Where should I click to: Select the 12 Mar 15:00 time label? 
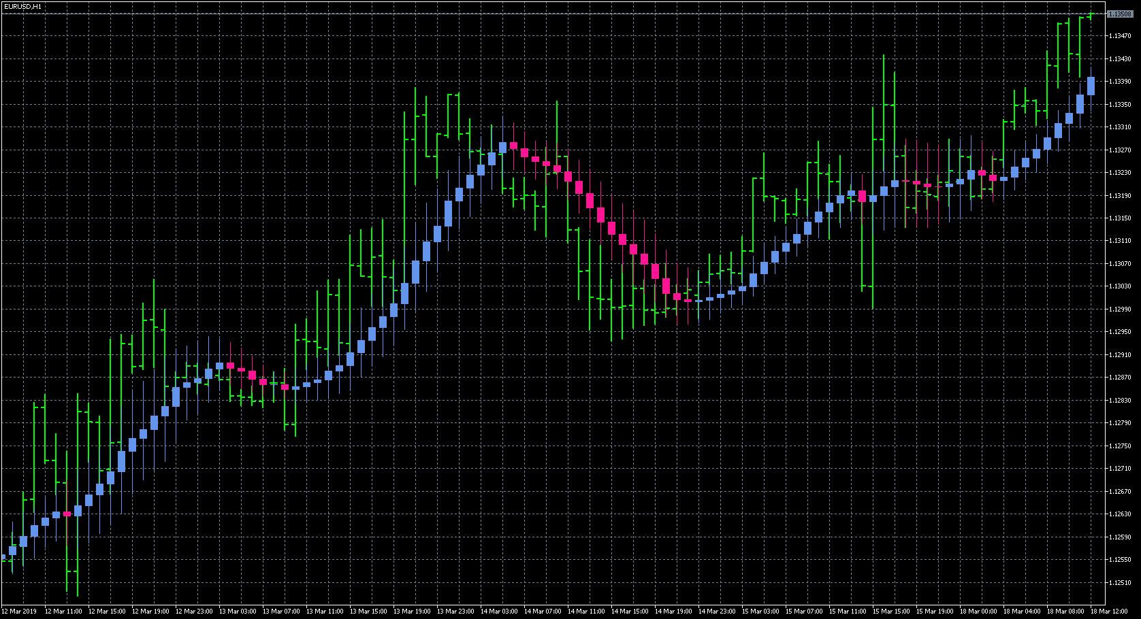107,612
